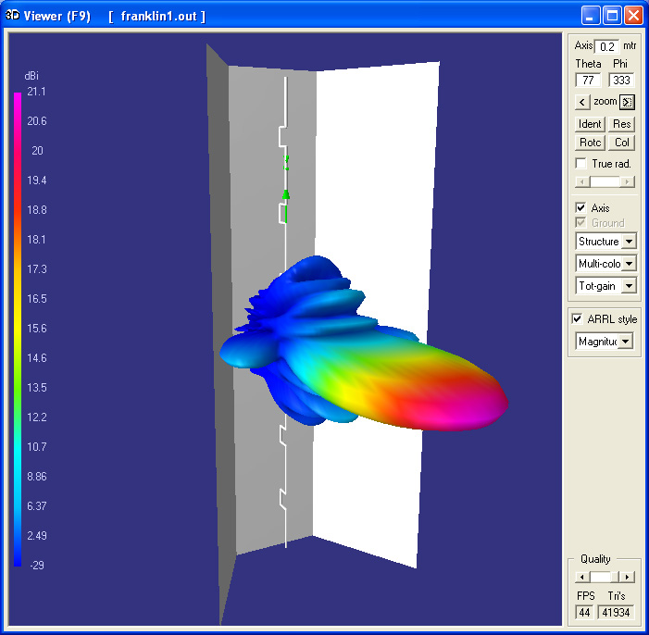This screenshot has height=635, width=649.
Task: Click the True rad. slider right arrow
Action: pos(627,181)
